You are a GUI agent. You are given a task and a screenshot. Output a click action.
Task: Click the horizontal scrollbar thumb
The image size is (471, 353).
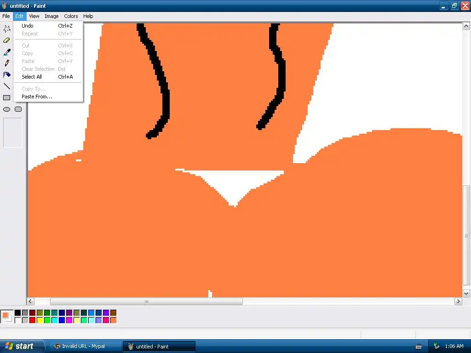146,302
